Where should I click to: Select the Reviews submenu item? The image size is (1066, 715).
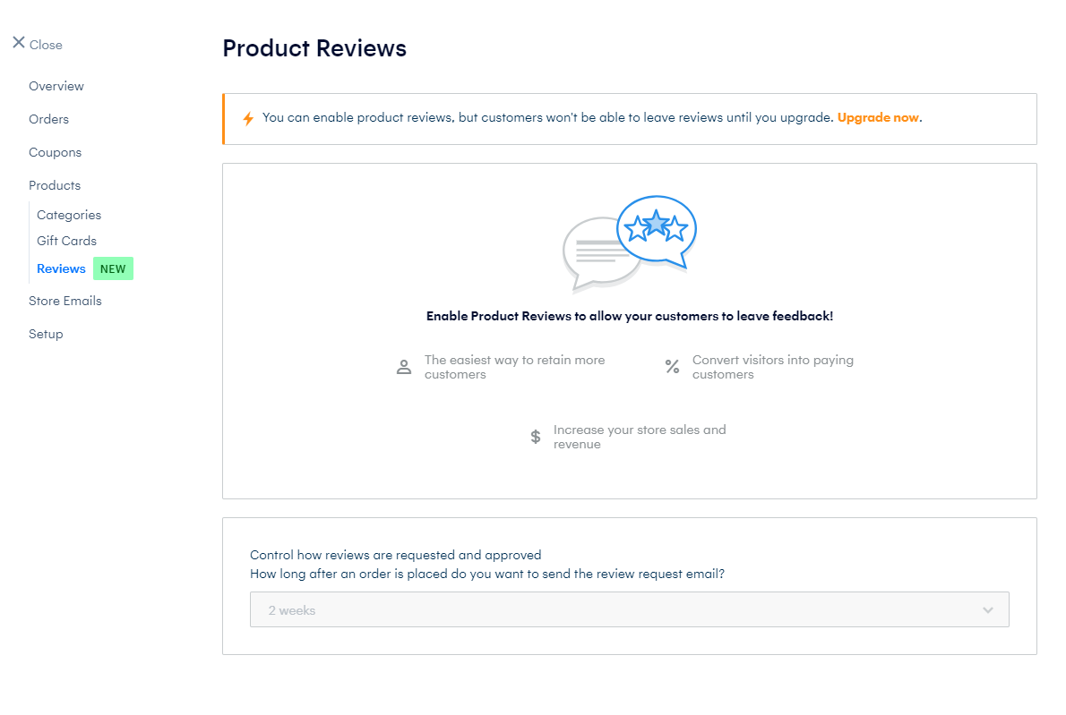[61, 268]
